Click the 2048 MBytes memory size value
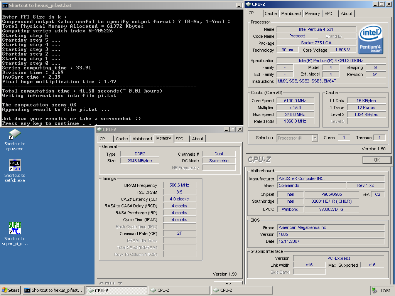395x296 pixels. tap(140, 161)
